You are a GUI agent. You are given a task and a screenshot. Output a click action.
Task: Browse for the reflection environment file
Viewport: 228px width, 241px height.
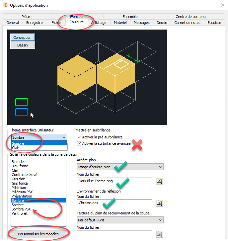click(160, 203)
